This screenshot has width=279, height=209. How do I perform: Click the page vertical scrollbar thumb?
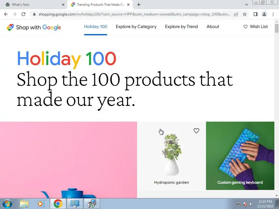click(x=277, y=28)
